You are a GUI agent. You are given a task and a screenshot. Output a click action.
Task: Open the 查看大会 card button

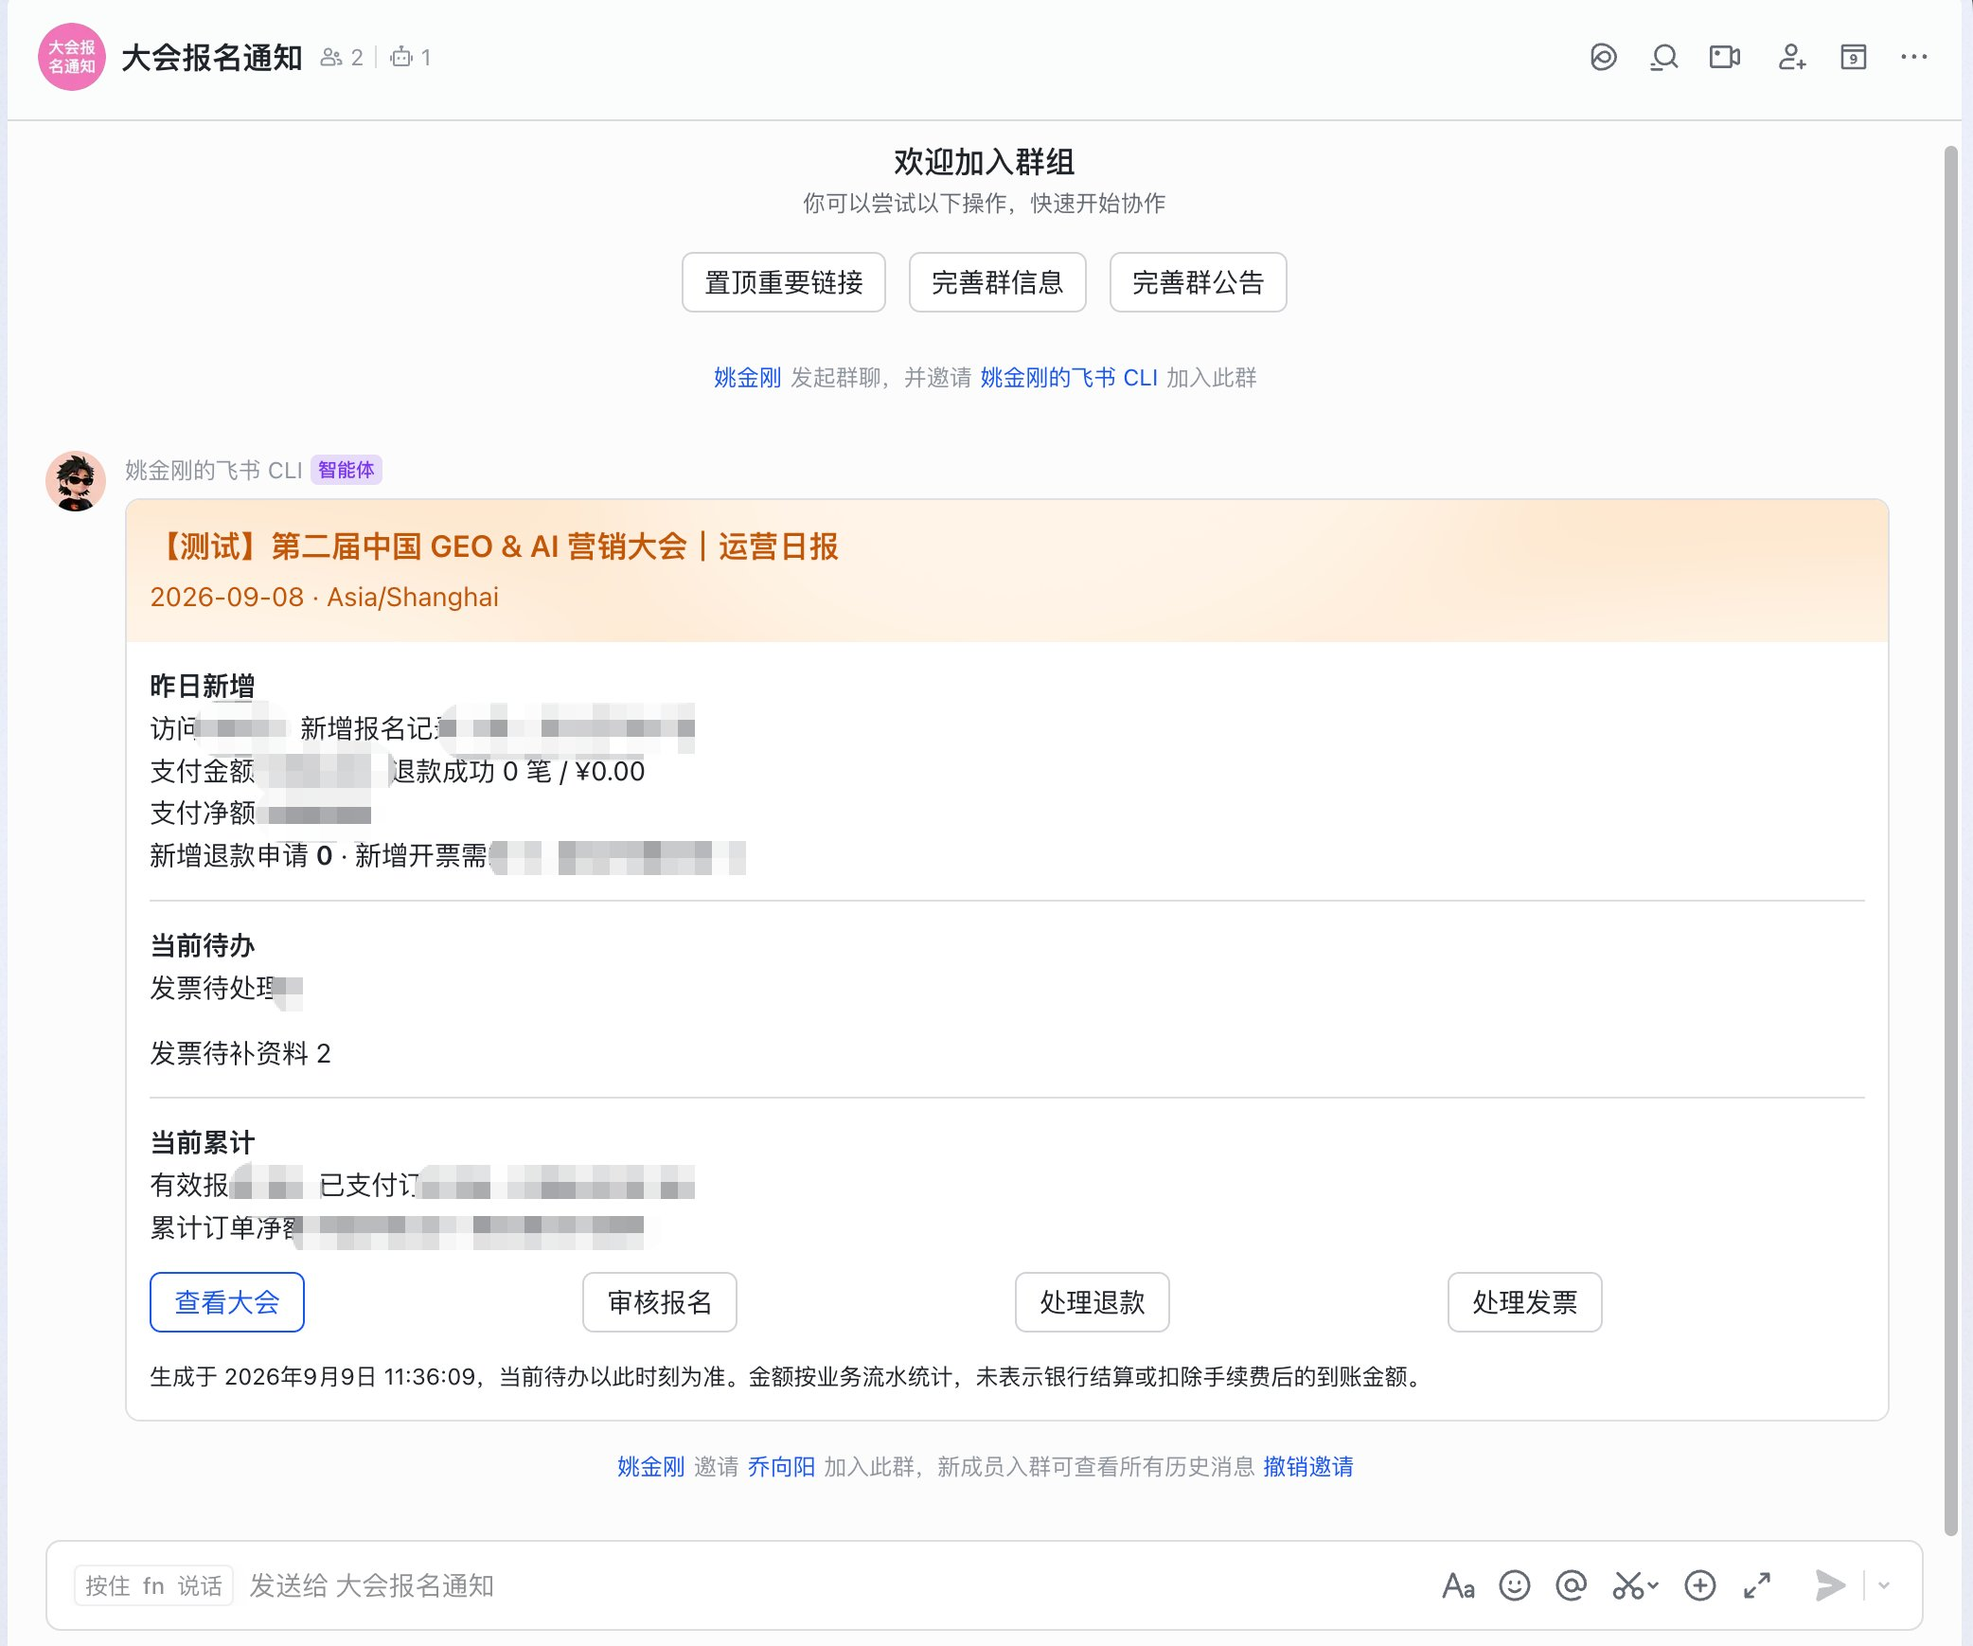[227, 1302]
